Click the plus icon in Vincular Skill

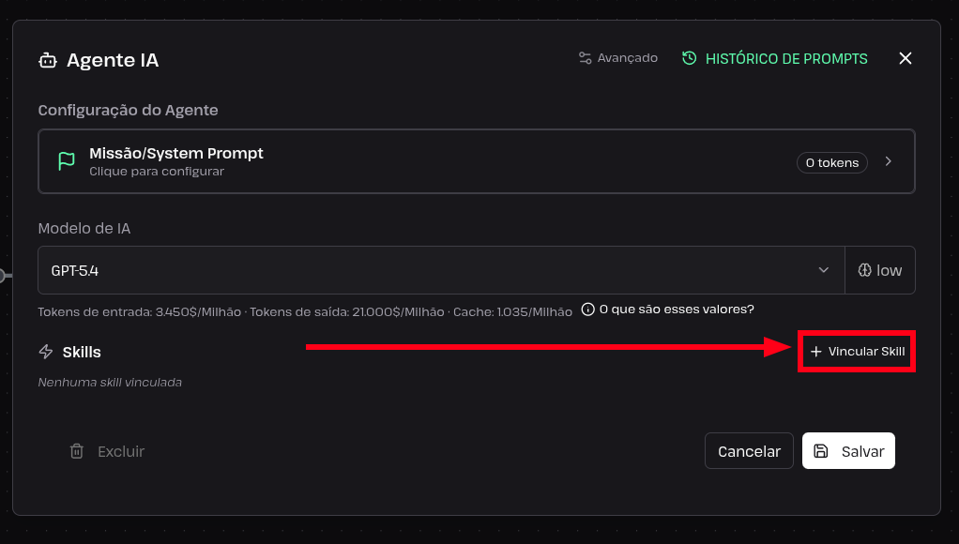[815, 352]
